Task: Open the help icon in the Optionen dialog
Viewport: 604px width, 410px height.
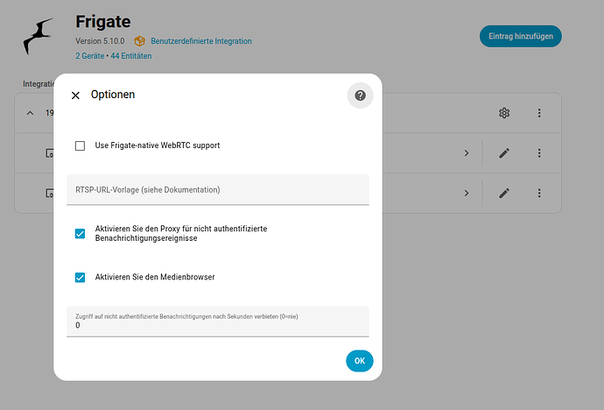Action: [360, 95]
